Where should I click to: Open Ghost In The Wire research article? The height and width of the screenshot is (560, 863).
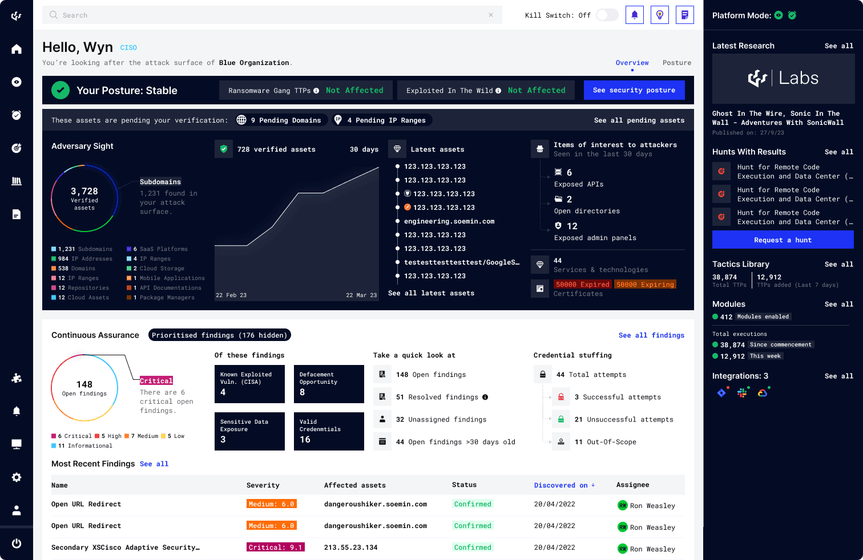[x=778, y=118]
